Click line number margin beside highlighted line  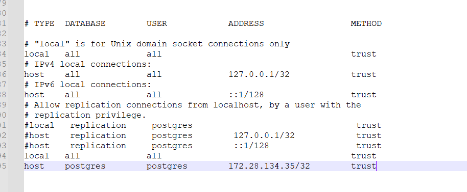coord(4,166)
